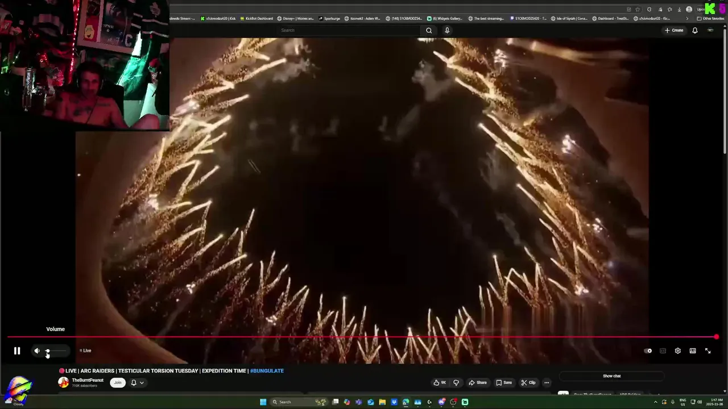Open the Create menu
Image resolution: width=728 pixels, height=409 pixels.
point(674,30)
